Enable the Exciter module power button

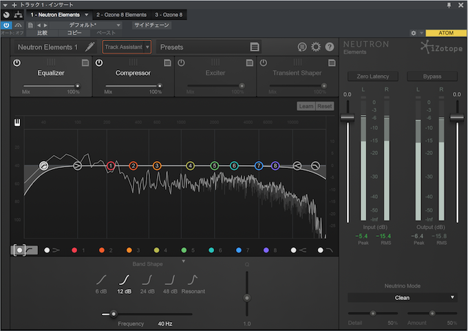181,63
